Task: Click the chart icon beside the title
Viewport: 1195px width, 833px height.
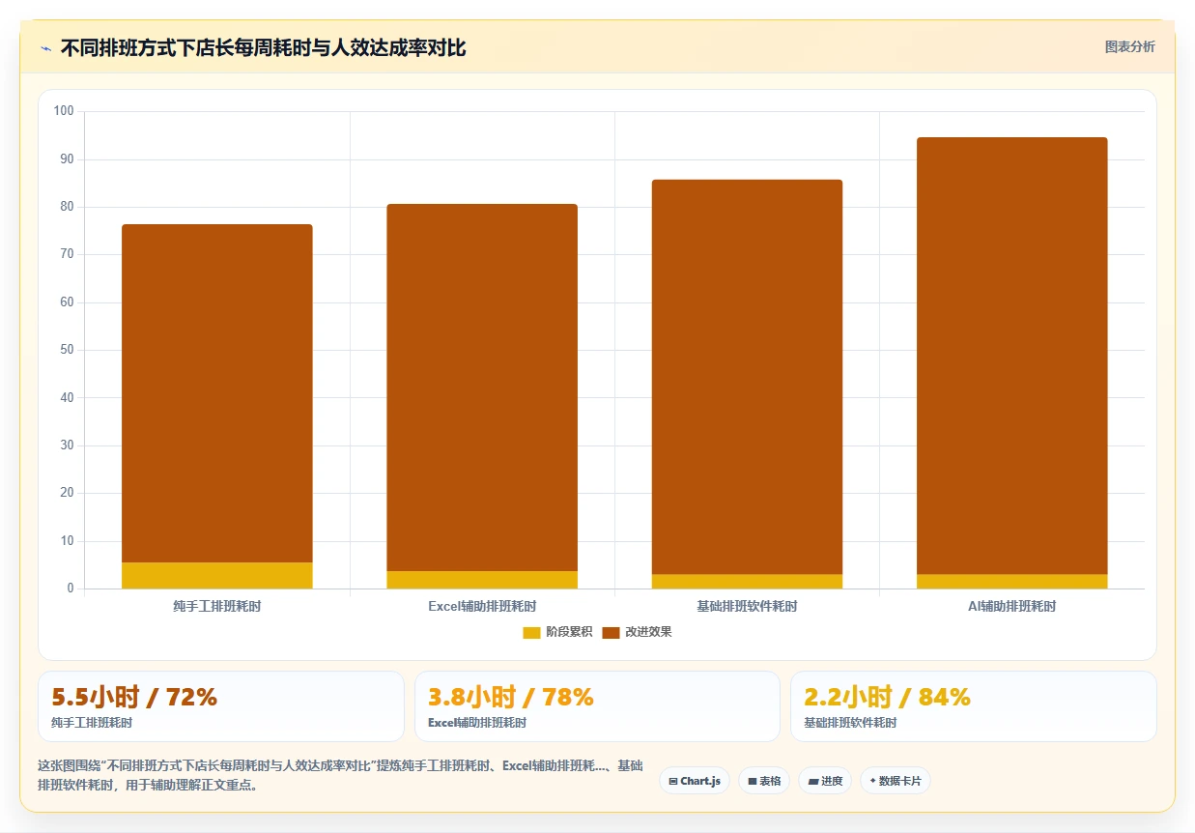Action: tap(45, 48)
